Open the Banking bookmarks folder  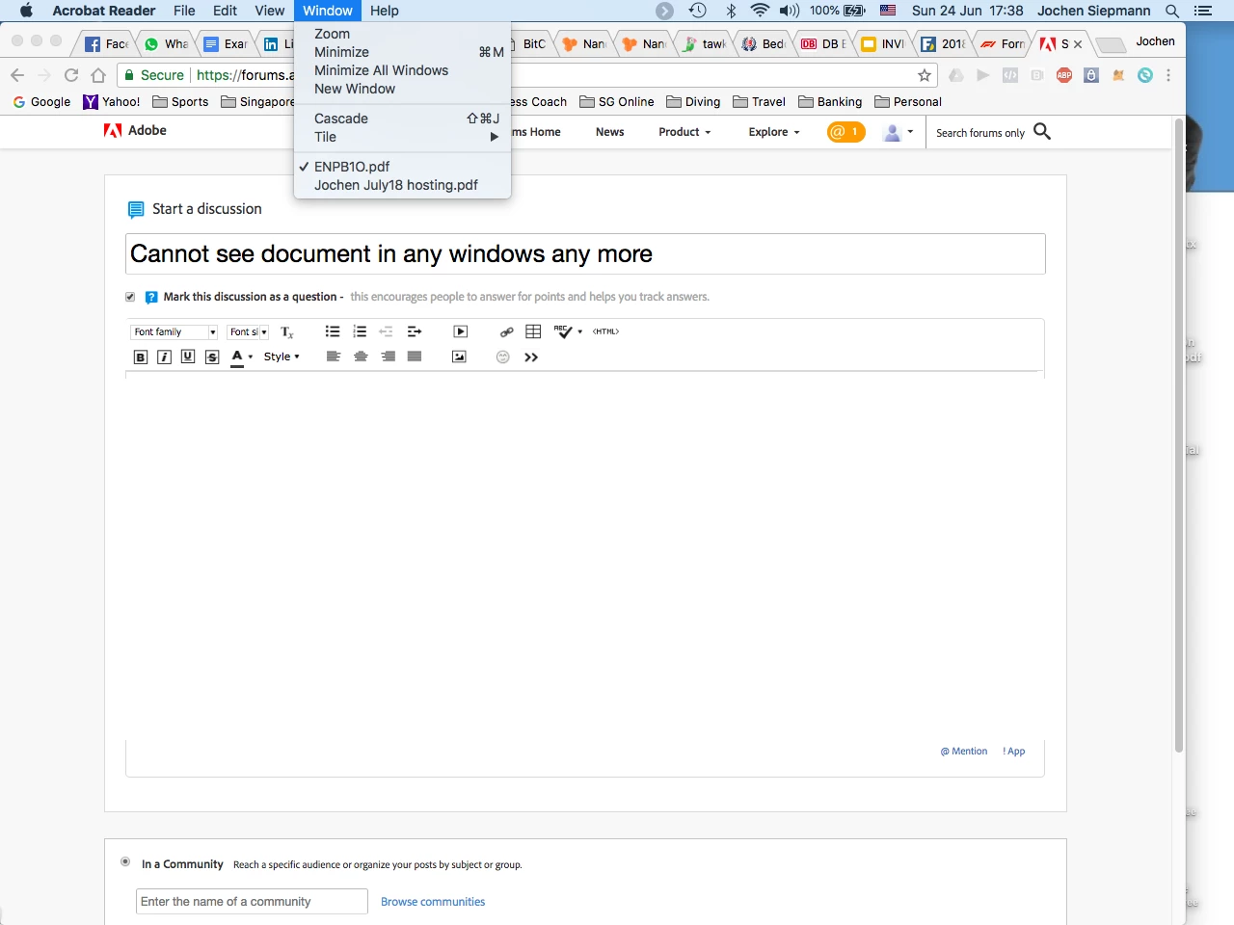[830, 102]
